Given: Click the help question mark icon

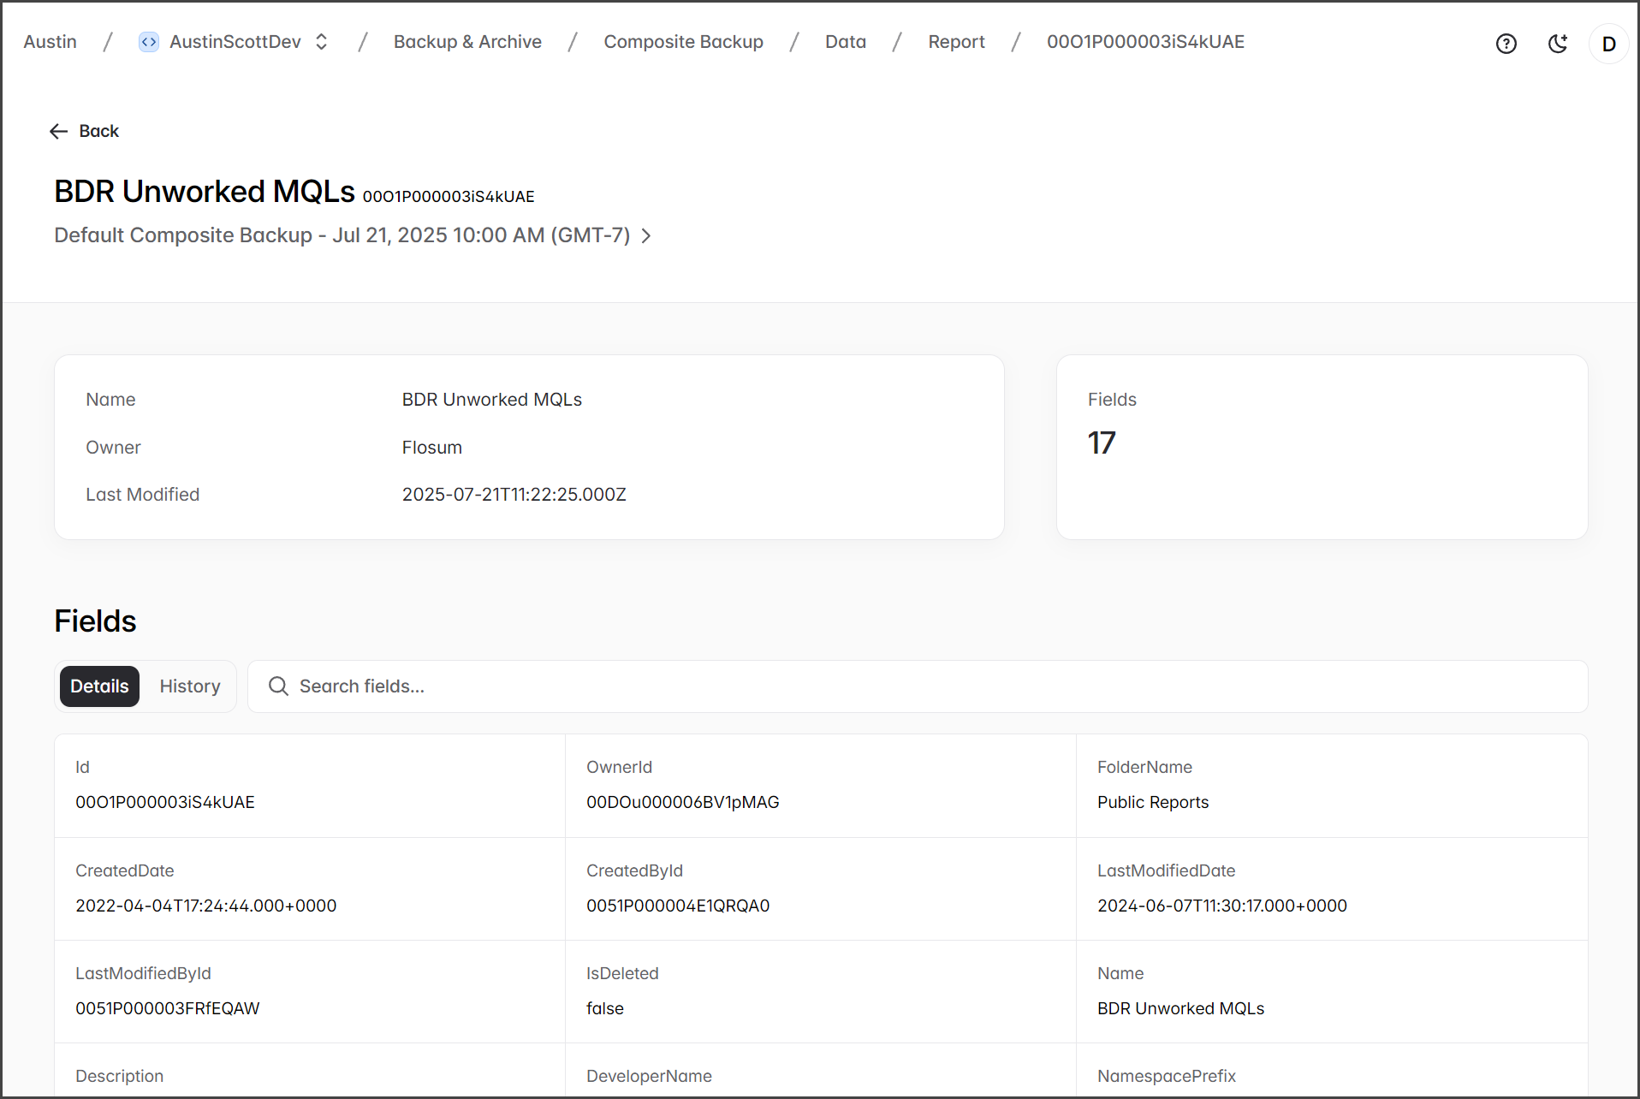Looking at the screenshot, I should [1506, 44].
